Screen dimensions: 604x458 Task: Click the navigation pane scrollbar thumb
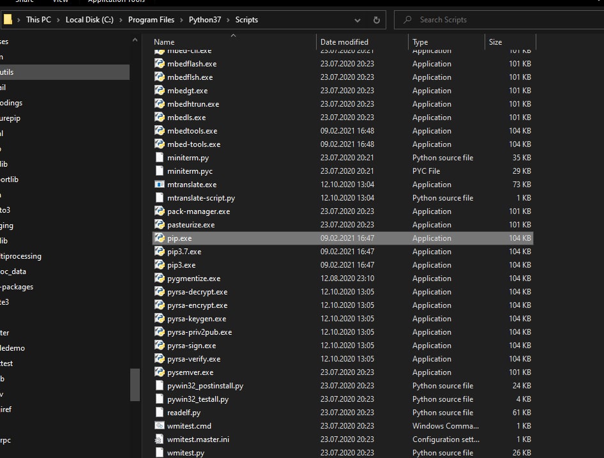tap(135, 385)
